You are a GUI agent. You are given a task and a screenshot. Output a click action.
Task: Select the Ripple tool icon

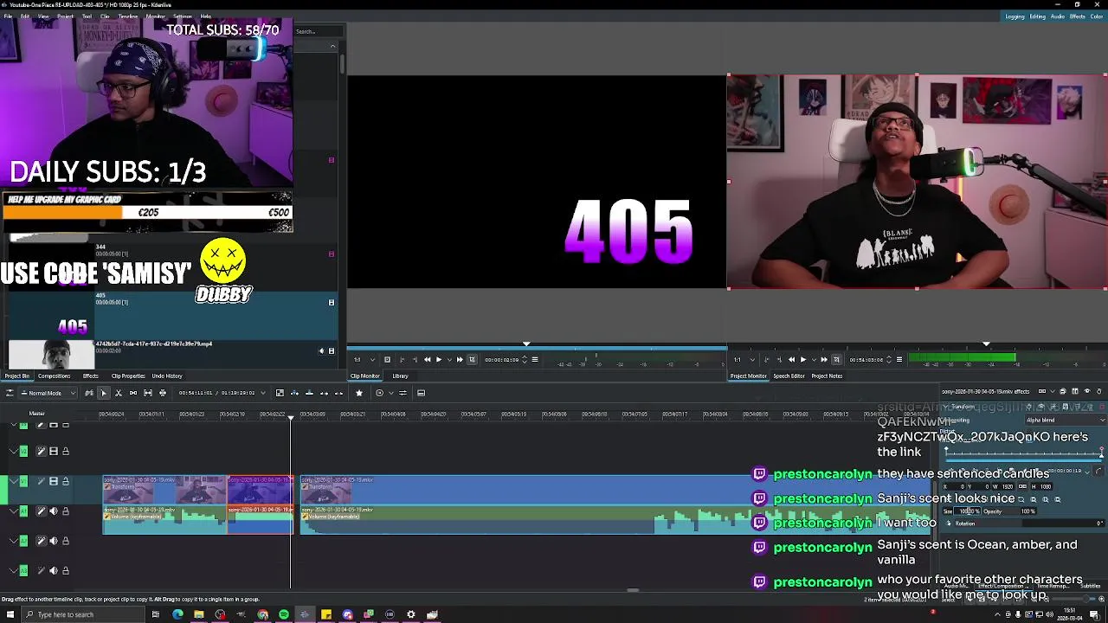click(x=163, y=393)
